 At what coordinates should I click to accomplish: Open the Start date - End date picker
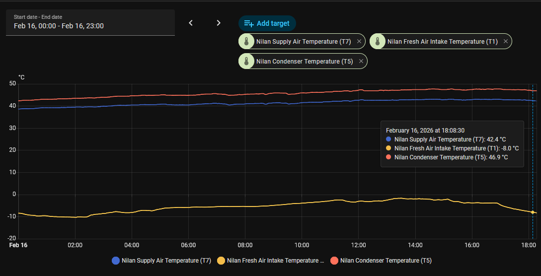[90, 23]
